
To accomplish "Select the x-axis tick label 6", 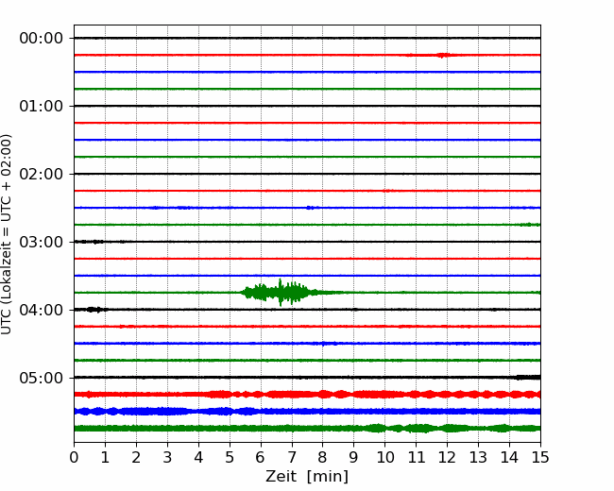I will pos(261,457).
